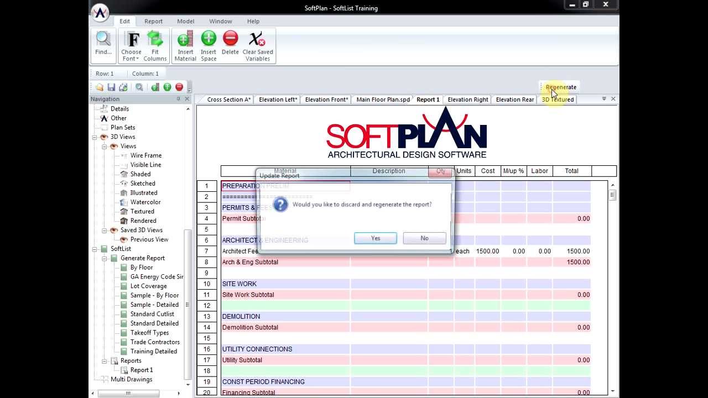The height and width of the screenshot is (398, 708).
Task: Switch to Elevation Right tab
Action: coord(468,99)
